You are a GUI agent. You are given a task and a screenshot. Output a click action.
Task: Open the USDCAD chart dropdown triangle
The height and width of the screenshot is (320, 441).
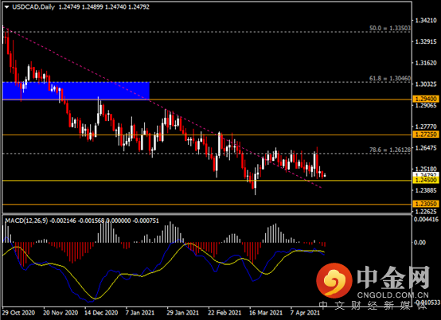[6, 7]
